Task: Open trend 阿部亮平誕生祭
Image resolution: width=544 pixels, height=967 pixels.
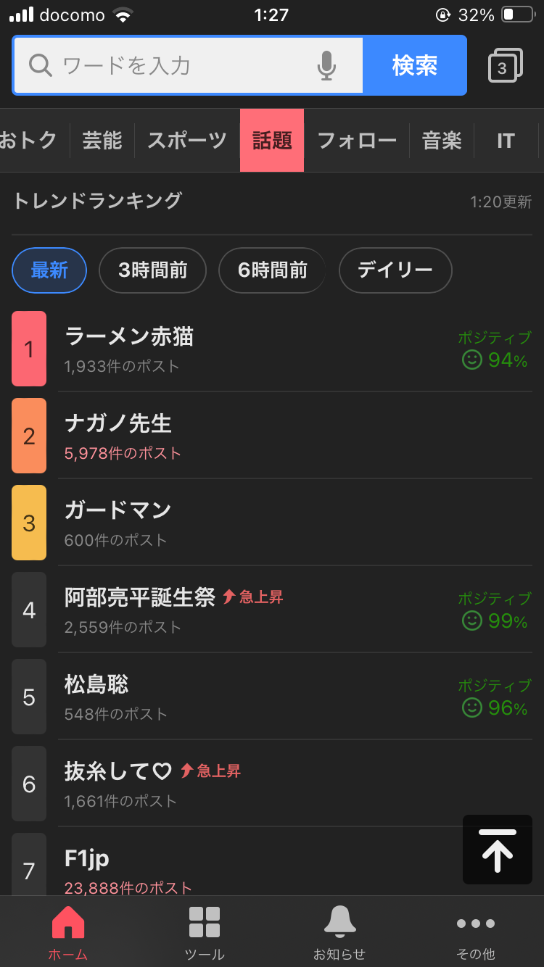Action: click(x=140, y=597)
